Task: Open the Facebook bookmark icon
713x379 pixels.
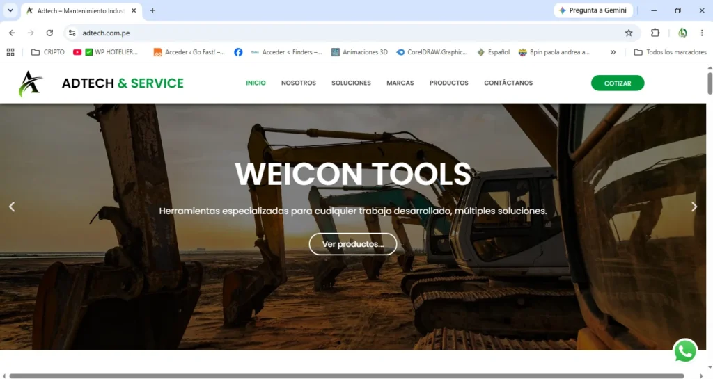Action: [238, 52]
